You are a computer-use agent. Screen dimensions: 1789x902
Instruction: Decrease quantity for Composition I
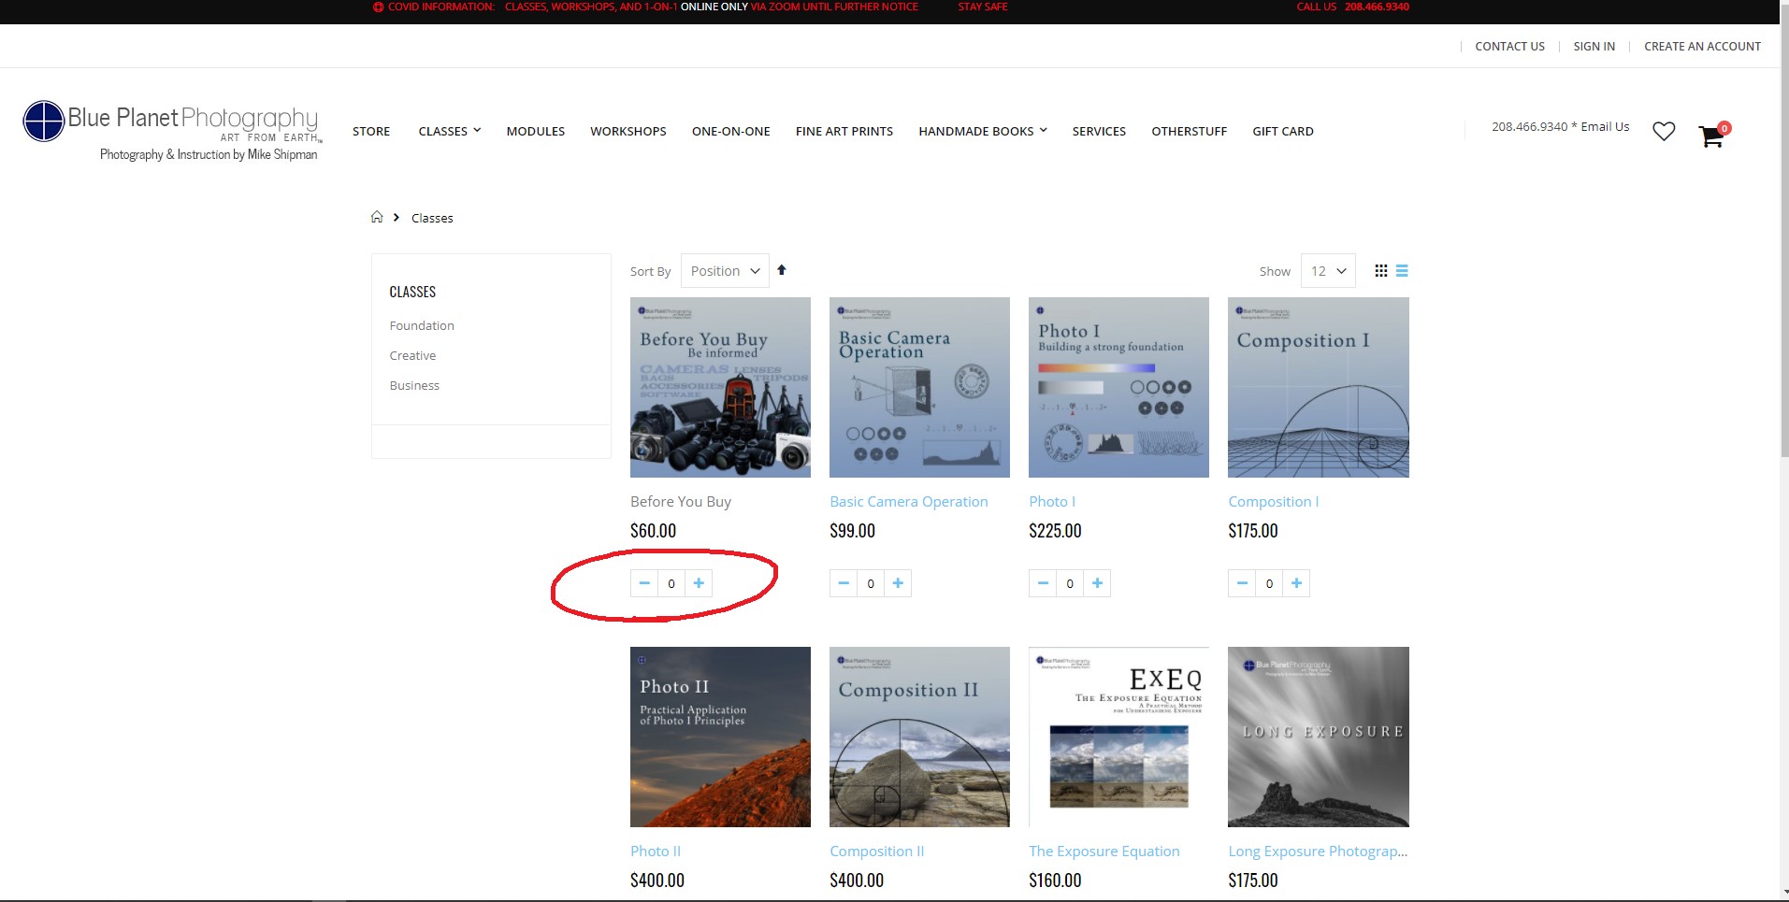click(x=1242, y=582)
